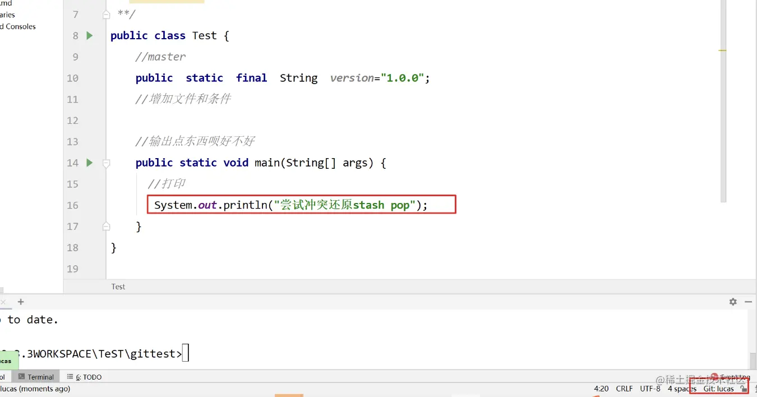
Task: Click line number 12 in the gutter
Action: (72, 121)
